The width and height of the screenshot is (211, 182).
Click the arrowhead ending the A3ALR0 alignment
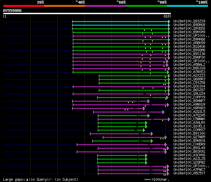[x=146, y=123]
